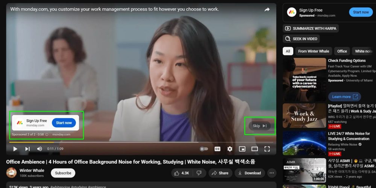Click the play button in the player

15,149
